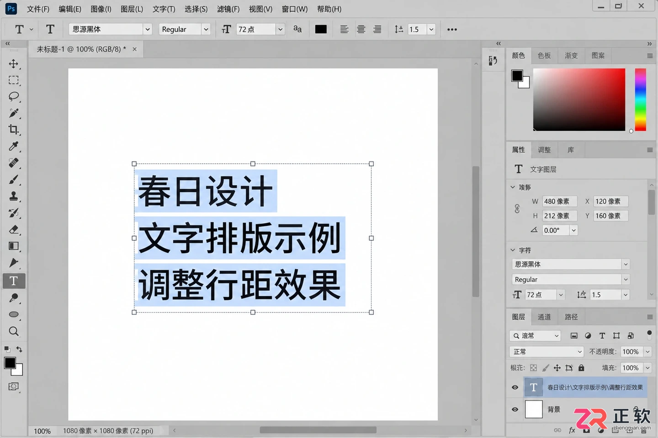Viewport: 658px width, 438px height.
Task: Collapse the 字符 section in Properties
Action: click(x=513, y=250)
